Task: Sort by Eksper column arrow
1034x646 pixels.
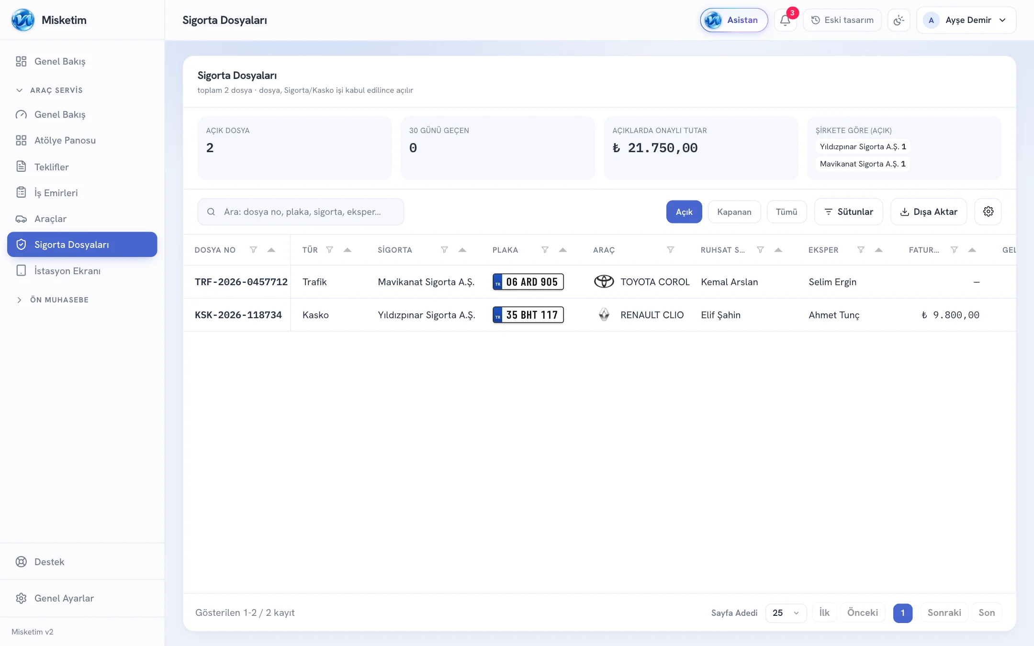Action: [x=879, y=250]
